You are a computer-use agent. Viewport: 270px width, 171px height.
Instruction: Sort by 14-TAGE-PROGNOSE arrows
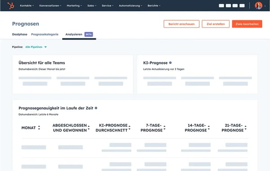pos(209,128)
